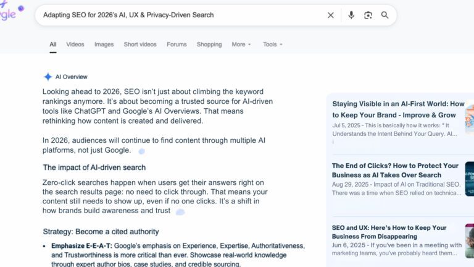Open the source link icon after 'not just Google.'
The width and height of the screenshot is (474, 267).
141,151
